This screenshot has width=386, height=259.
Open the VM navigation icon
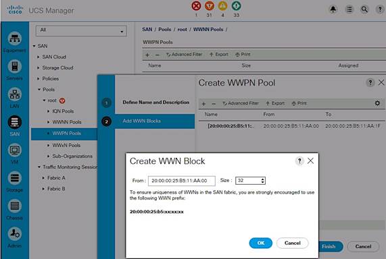(14, 150)
